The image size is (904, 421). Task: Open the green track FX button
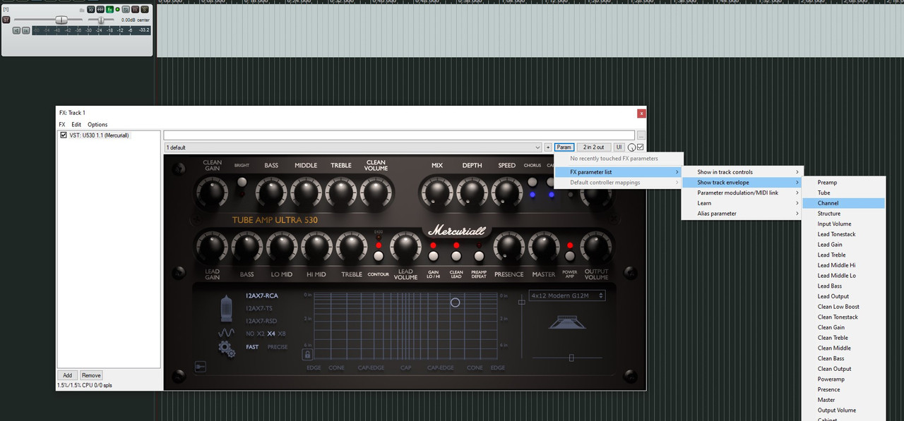109,9
